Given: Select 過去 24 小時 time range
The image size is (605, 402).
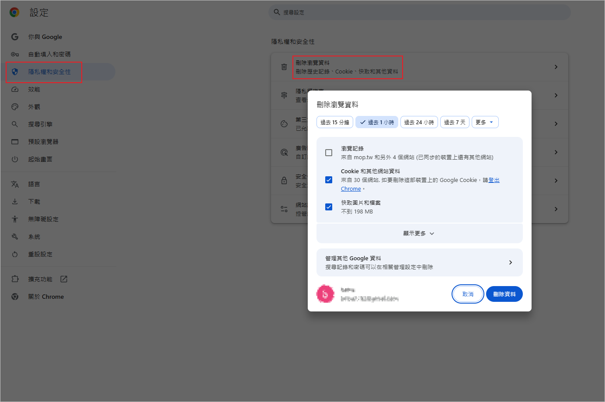Looking at the screenshot, I should click(x=419, y=122).
